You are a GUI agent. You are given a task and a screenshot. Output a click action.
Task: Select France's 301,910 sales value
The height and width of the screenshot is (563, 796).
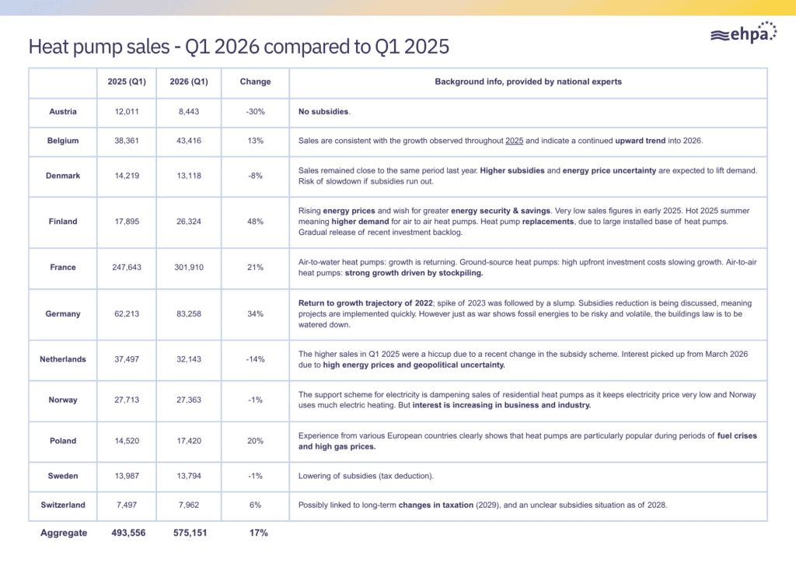tap(189, 267)
